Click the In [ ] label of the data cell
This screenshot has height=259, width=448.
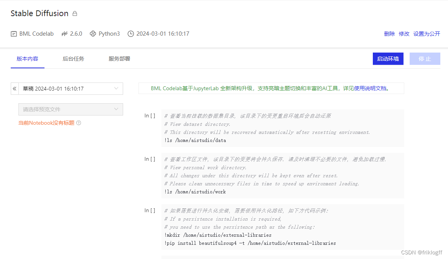(x=150, y=116)
